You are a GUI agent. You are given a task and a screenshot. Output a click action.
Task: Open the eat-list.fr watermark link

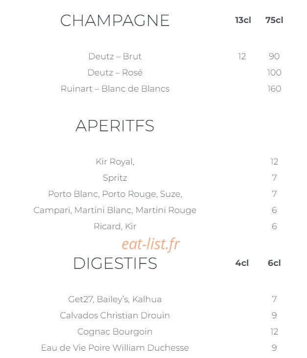point(151,244)
